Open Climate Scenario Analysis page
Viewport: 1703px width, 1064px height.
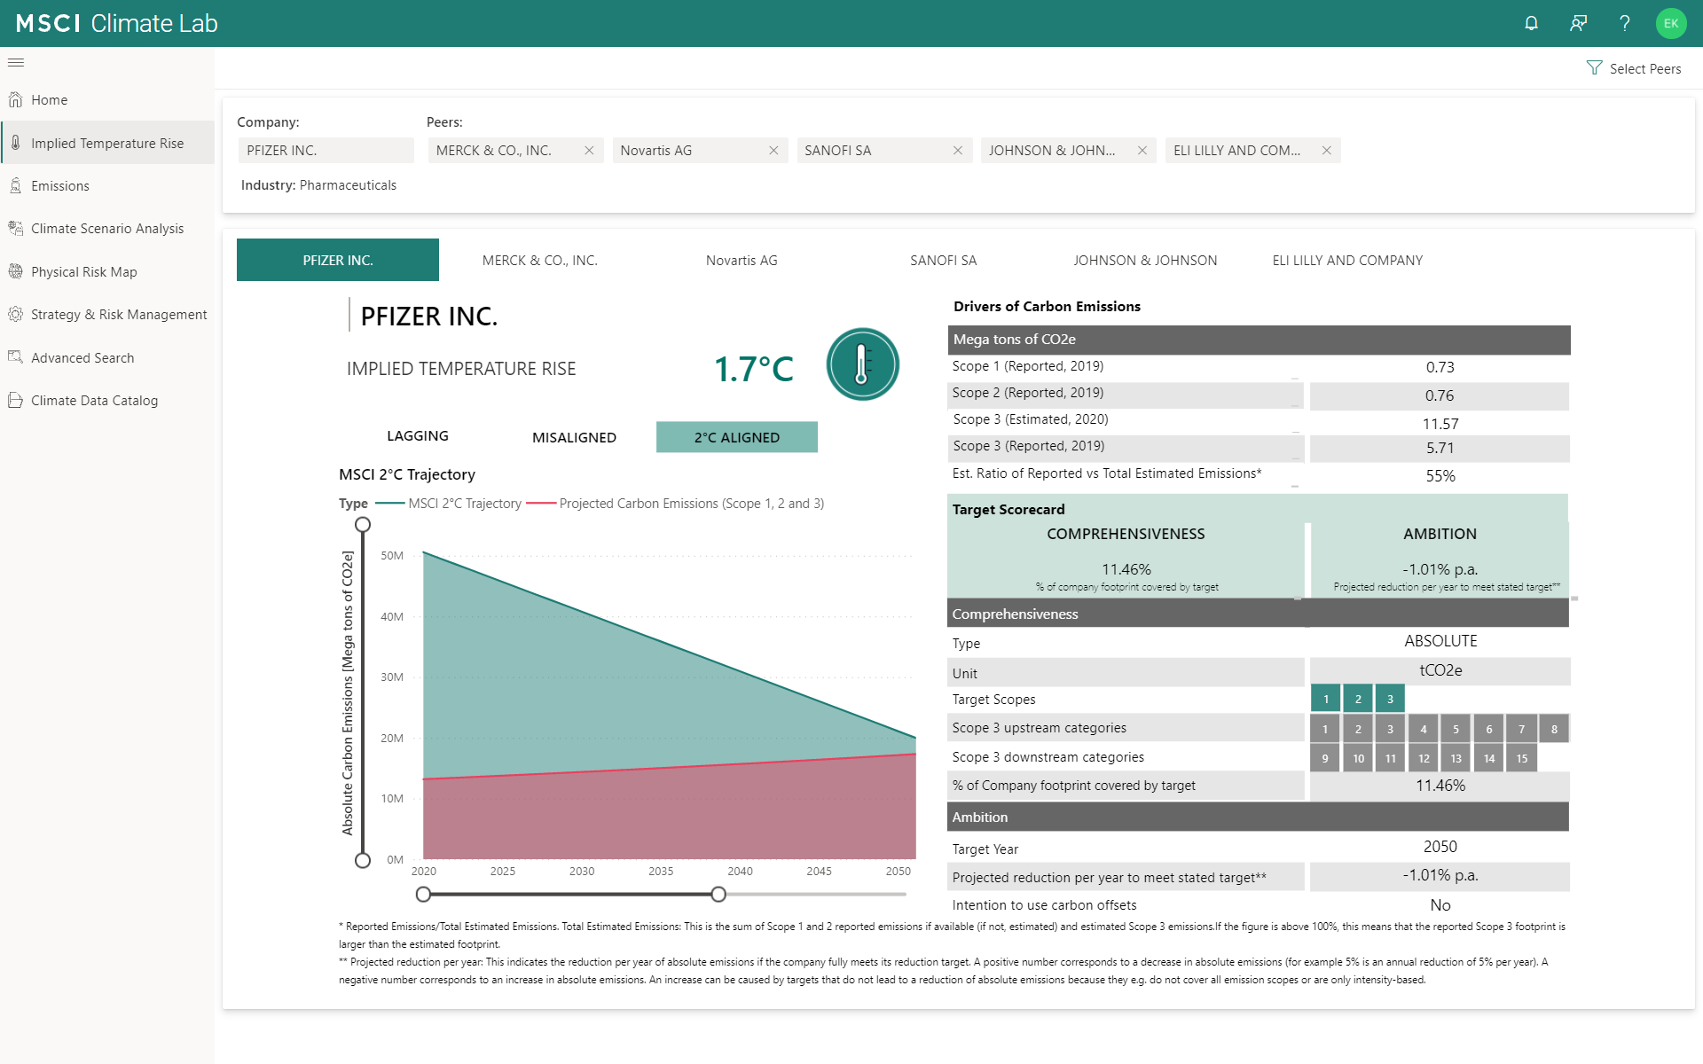pos(107,229)
